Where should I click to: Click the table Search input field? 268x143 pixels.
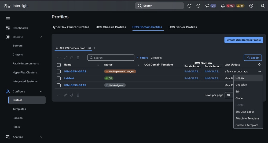tap(111, 58)
